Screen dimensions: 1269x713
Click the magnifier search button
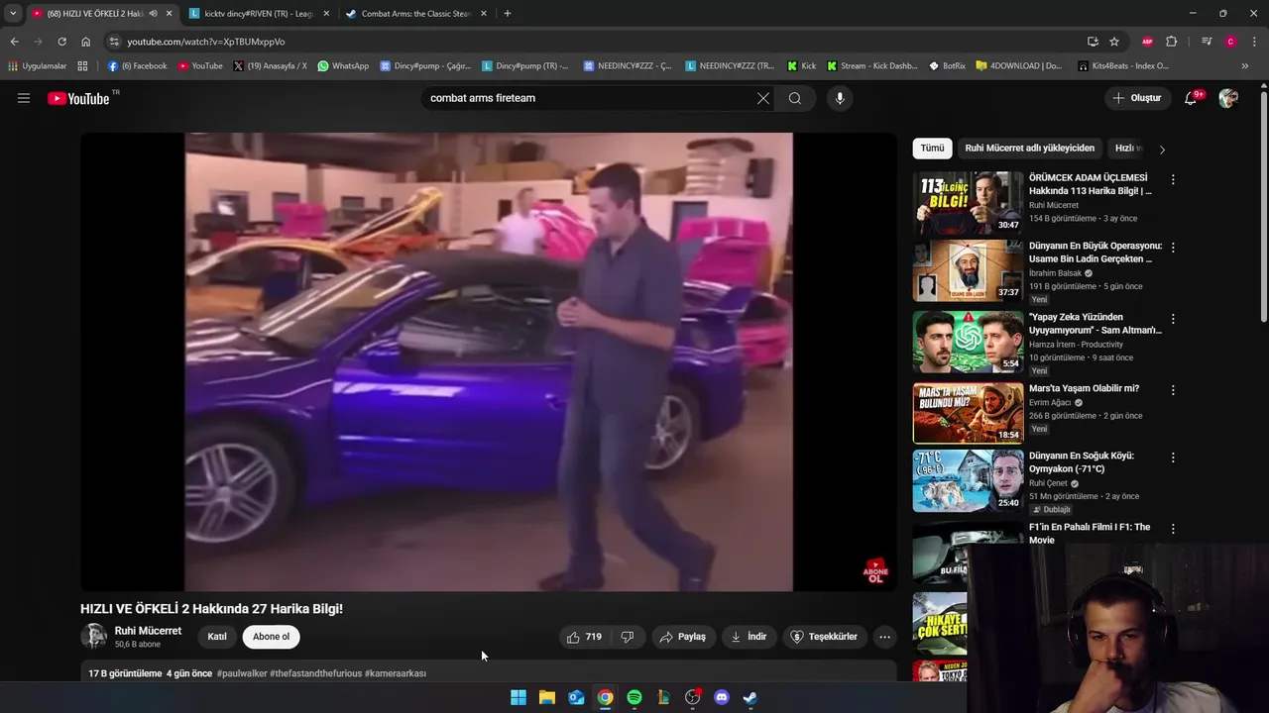coord(795,98)
